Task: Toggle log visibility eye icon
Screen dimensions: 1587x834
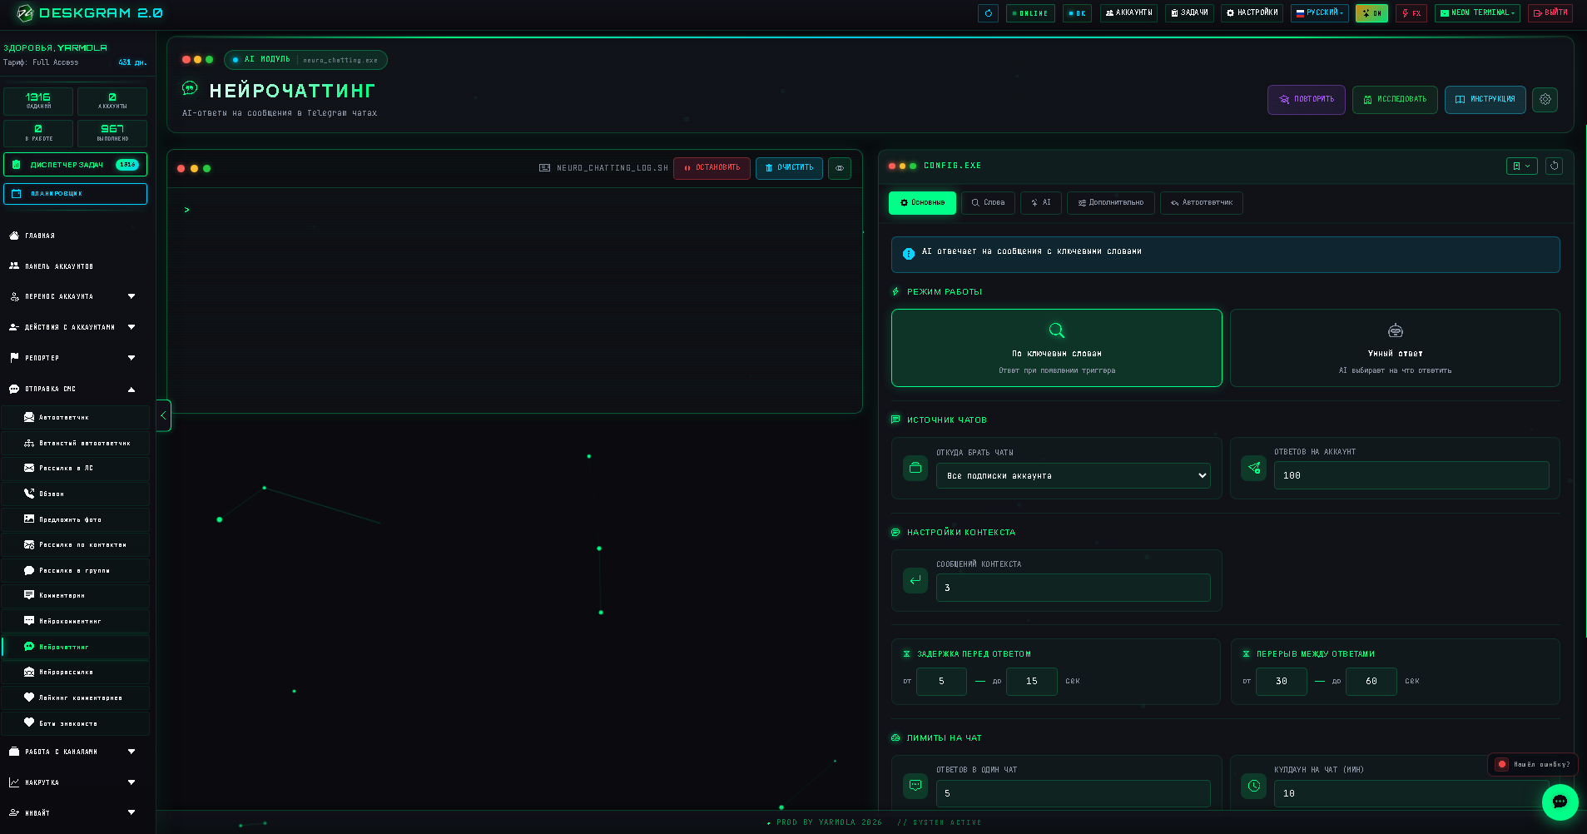Action: point(840,168)
